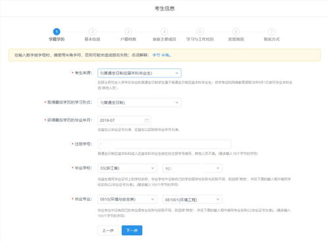Image resolution: width=329 pixels, height=244 pixels.
Task: Expand the 考生来源 dropdown
Action: [x=139, y=73]
